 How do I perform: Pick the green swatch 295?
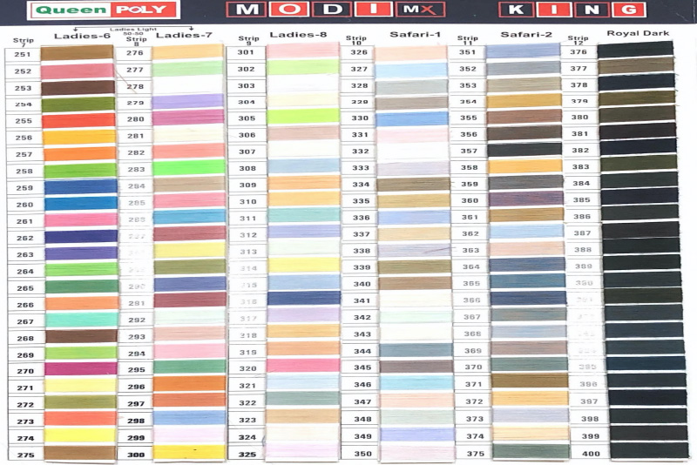(190, 367)
